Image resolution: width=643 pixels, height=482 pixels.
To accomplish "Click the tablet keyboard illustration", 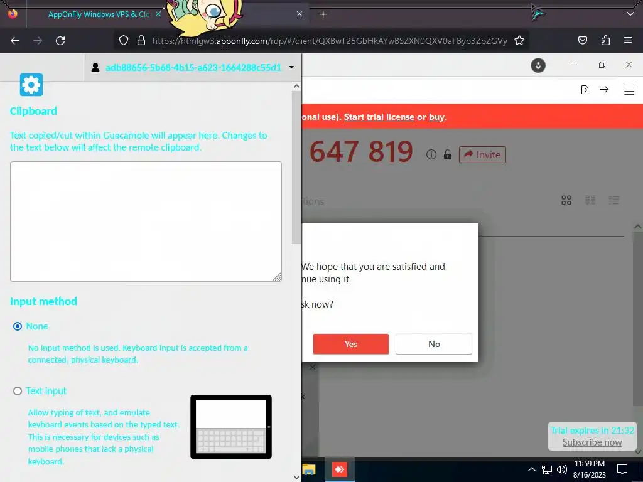I will (x=231, y=427).
